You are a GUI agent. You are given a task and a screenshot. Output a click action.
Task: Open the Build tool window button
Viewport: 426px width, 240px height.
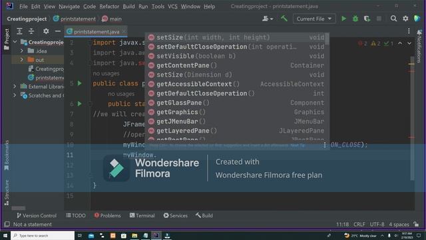204,215
